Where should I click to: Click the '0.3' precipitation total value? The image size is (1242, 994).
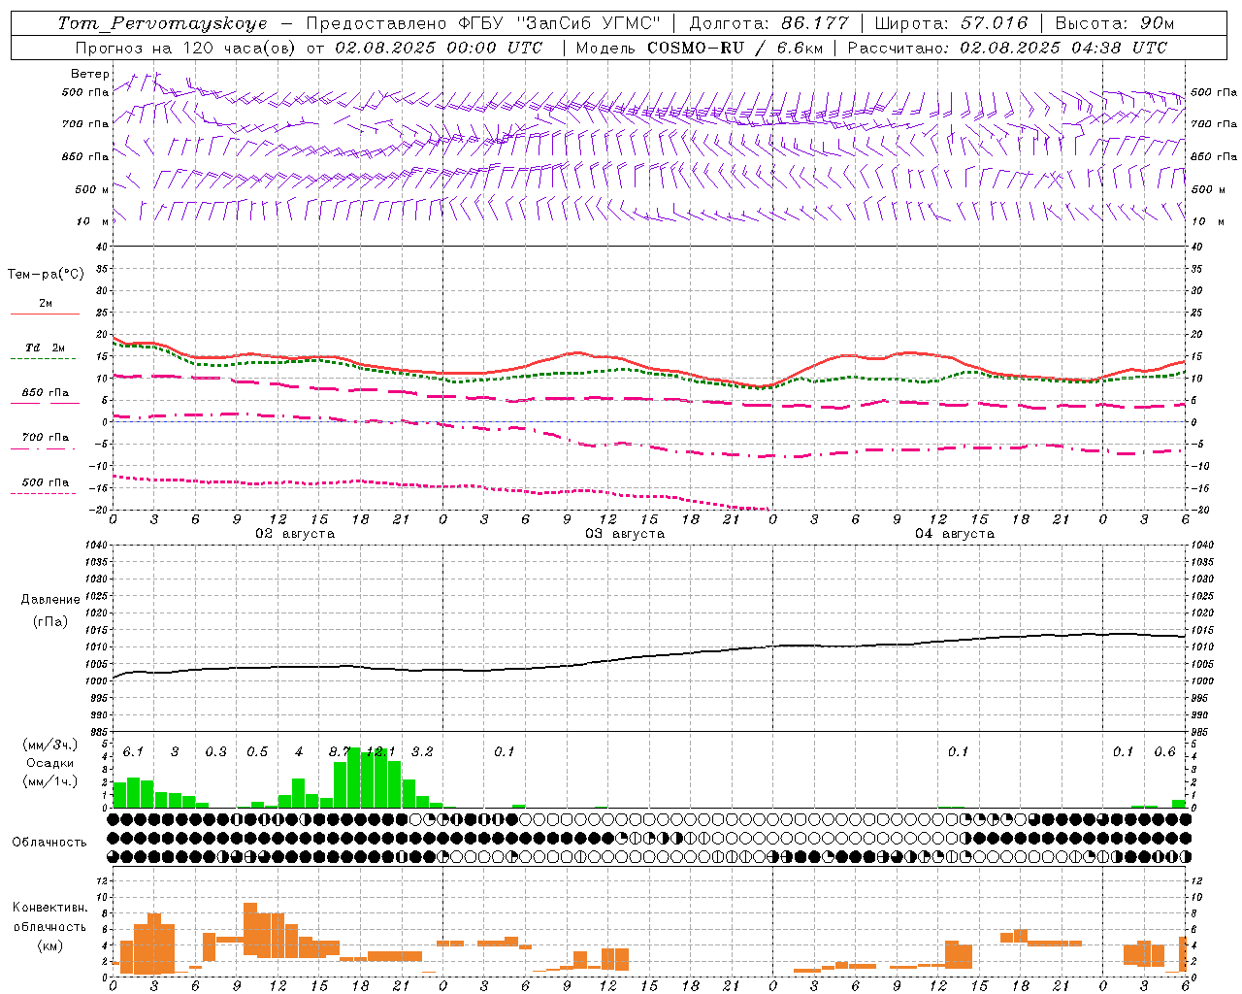tap(215, 751)
